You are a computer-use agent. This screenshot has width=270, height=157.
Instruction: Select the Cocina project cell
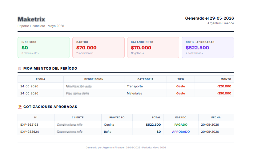point(117,125)
